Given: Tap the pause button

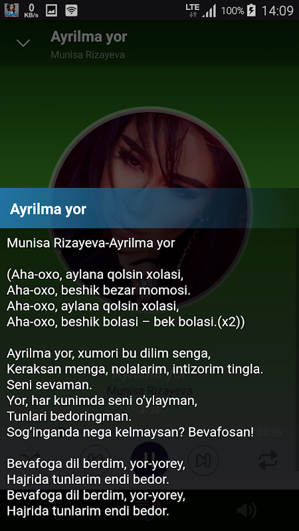Looking at the screenshot, I should point(149,460).
